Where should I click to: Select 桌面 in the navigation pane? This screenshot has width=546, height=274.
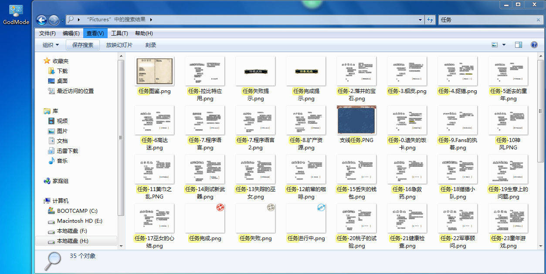62,81
